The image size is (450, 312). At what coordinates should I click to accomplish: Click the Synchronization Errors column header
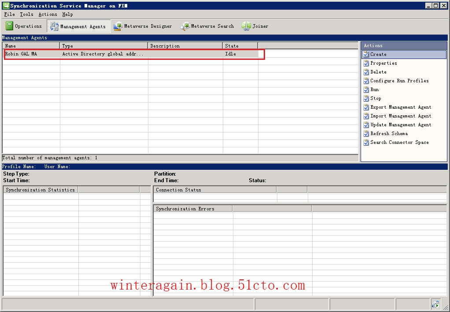[193, 209]
